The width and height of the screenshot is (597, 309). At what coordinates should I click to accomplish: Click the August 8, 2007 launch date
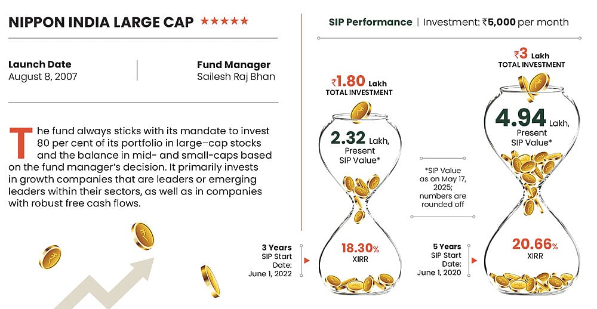click(x=43, y=77)
